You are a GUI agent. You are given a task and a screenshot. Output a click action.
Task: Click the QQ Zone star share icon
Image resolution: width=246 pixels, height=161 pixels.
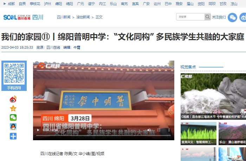(13, 109)
